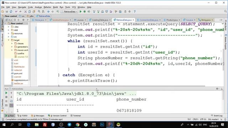Click the Synchronize toolbar icon
This screenshot has height=128, width=228.
pyautogui.click(x=11, y=12)
